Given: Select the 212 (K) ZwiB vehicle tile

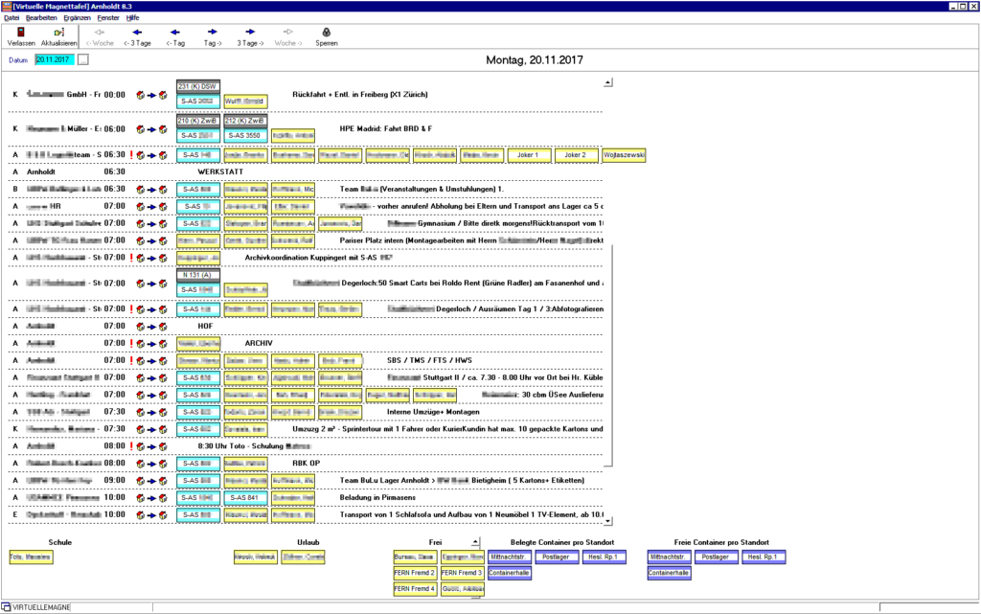Looking at the screenshot, I should (245, 121).
